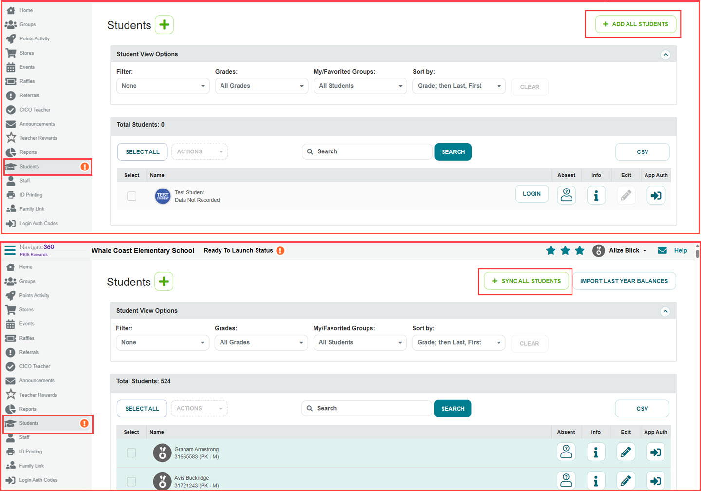Open the Info icon for Test Student
Viewport: 701px width, 491px height.
click(596, 195)
